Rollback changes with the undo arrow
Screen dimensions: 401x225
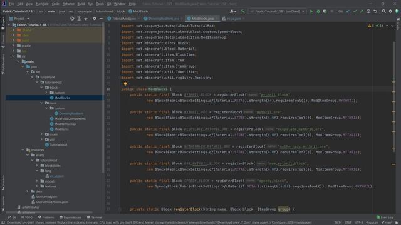375,11
